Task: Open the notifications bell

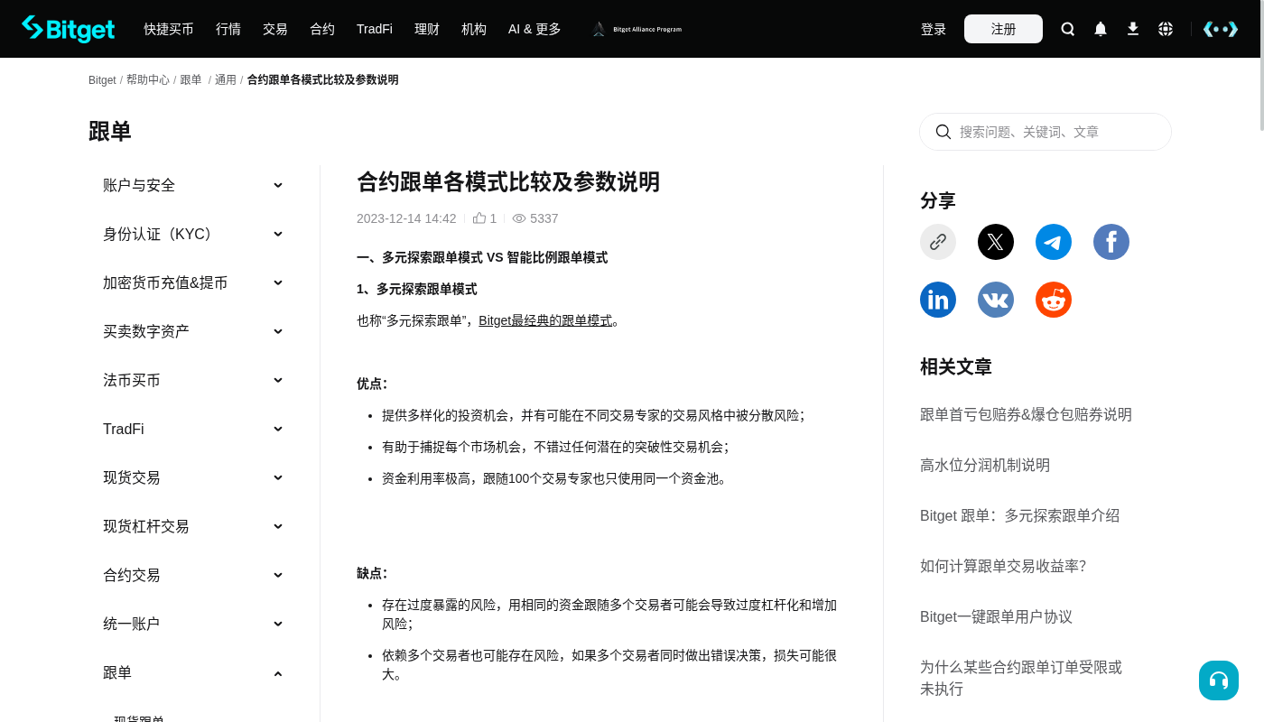Action: click(x=1101, y=29)
